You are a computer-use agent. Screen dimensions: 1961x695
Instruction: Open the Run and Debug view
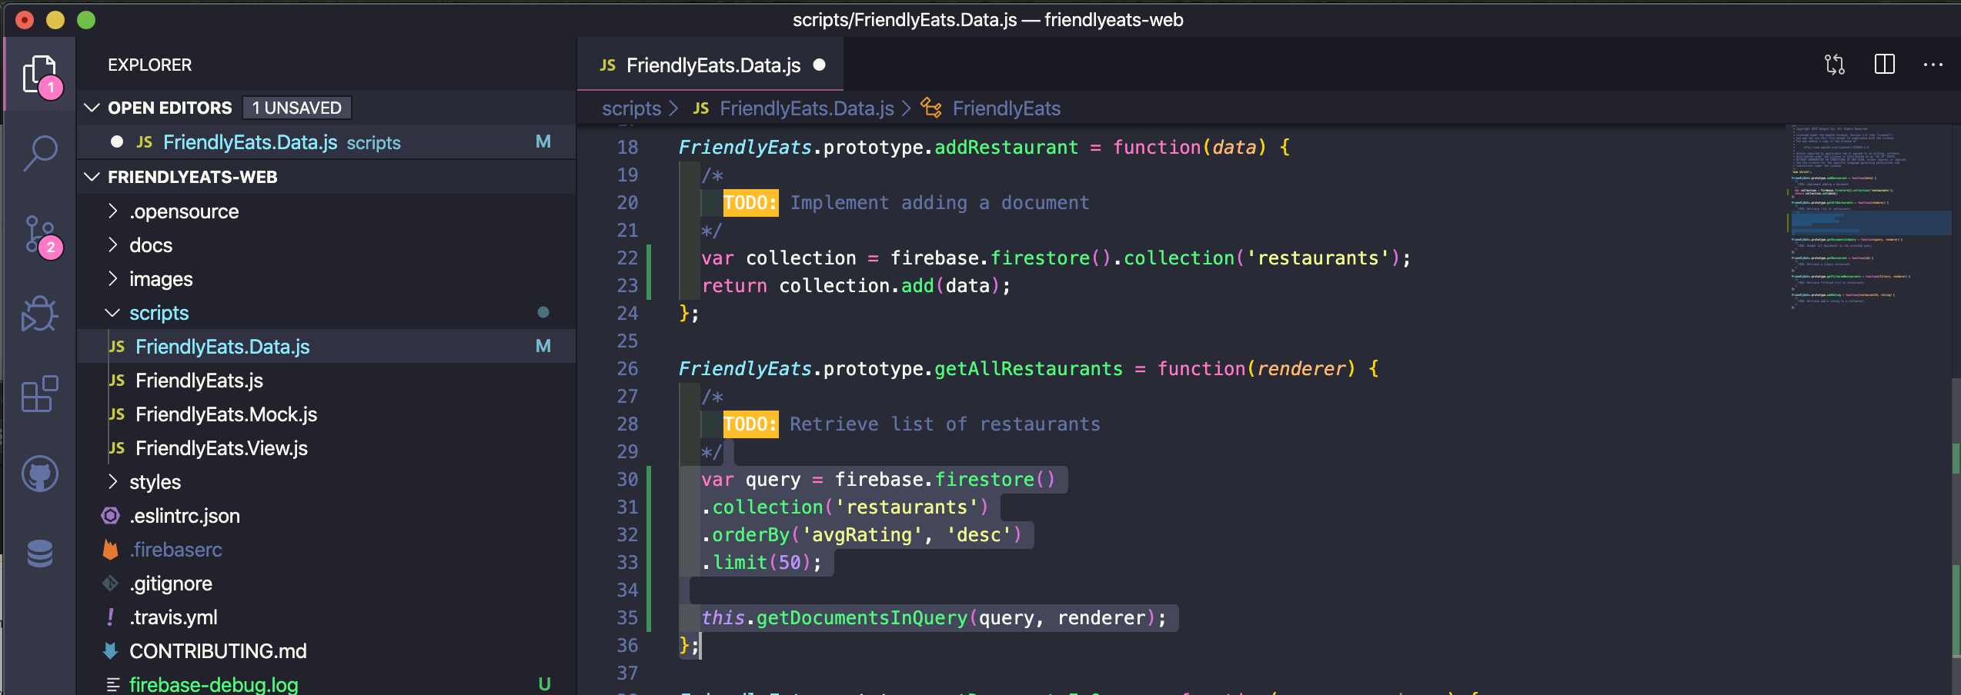[x=40, y=314]
